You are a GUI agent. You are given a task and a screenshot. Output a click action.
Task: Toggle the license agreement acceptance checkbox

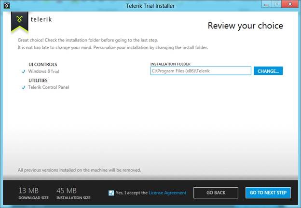[x=112, y=193]
